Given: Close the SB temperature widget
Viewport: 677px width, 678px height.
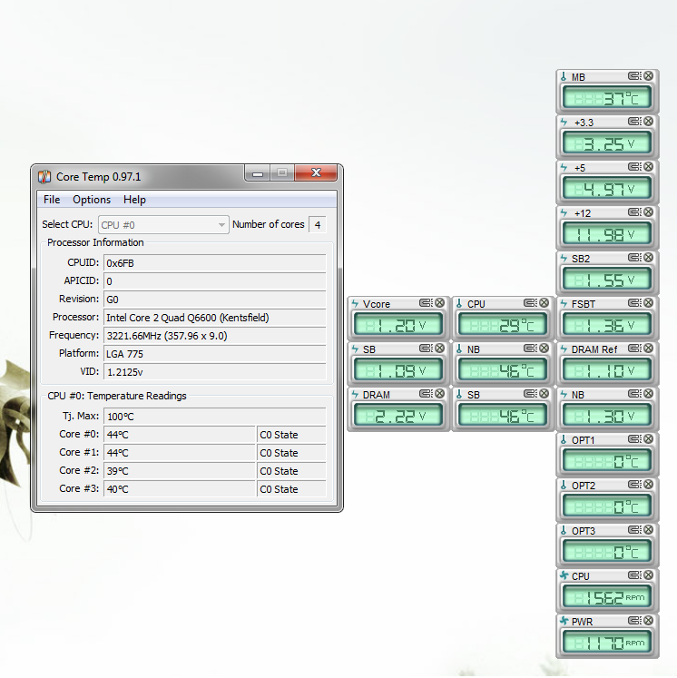Looking at the screenshot, I should pos(544,394).
